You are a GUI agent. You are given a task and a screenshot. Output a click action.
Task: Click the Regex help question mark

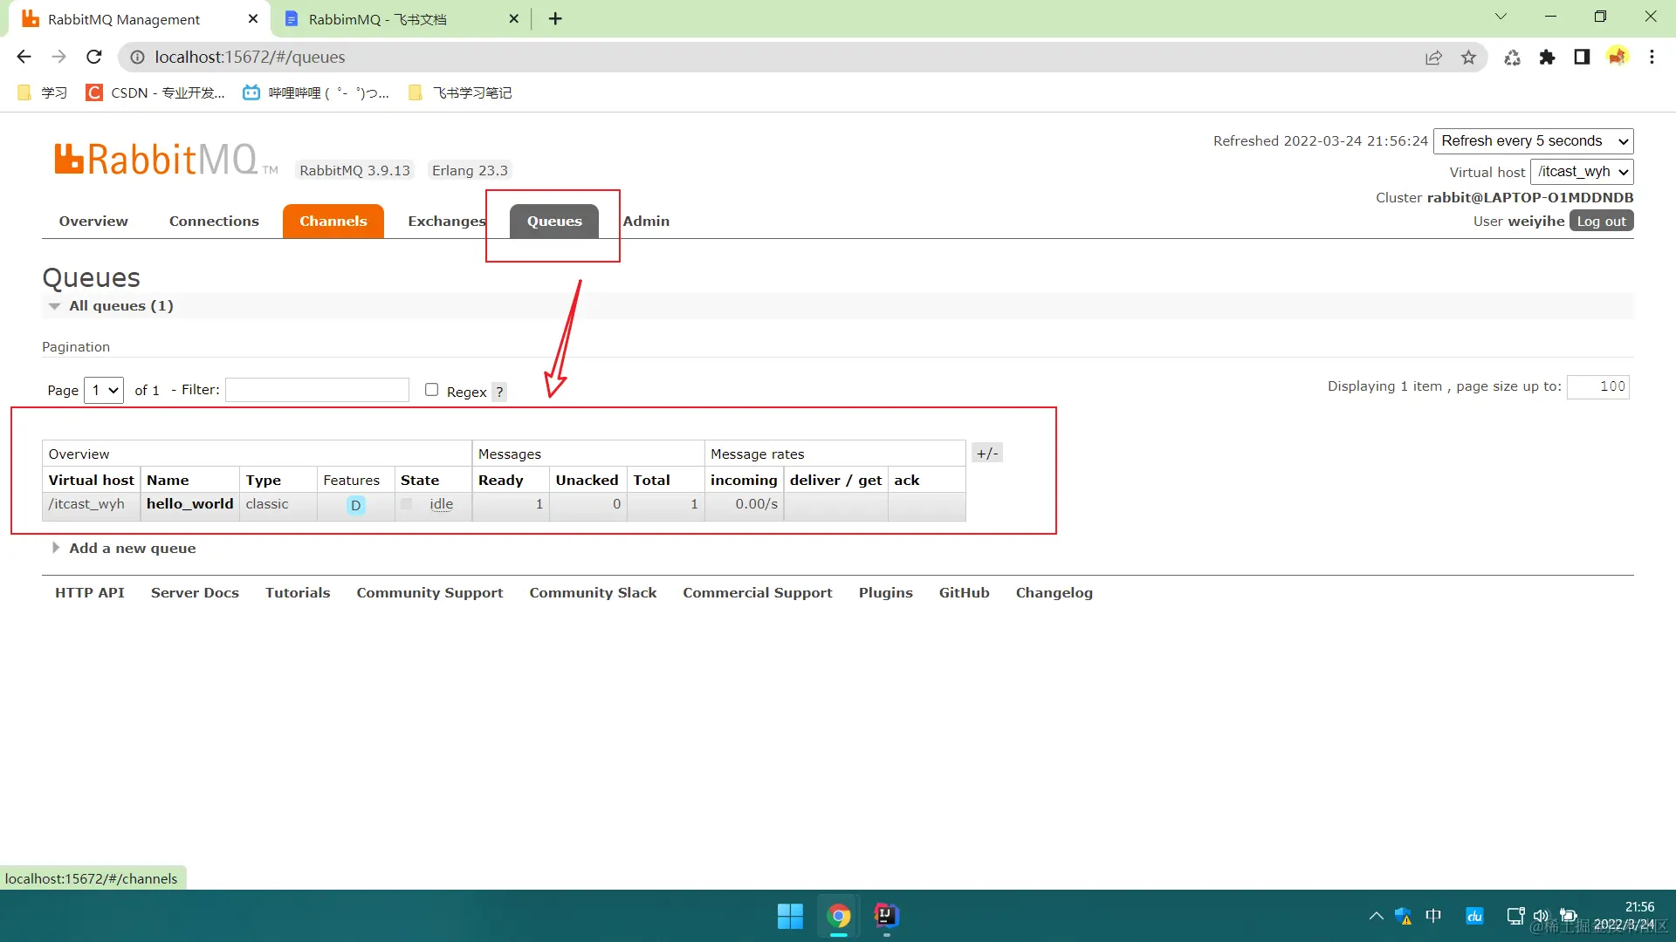tap(499, 392)
